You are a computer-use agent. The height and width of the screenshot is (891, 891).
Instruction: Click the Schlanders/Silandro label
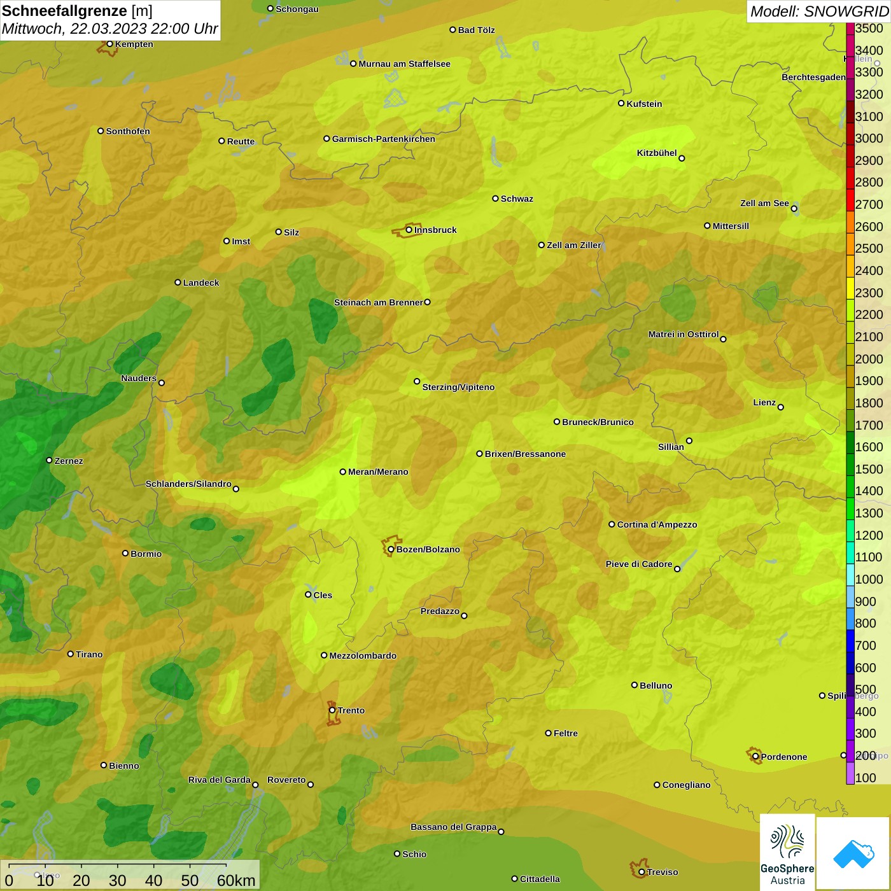tap(189, 484)
